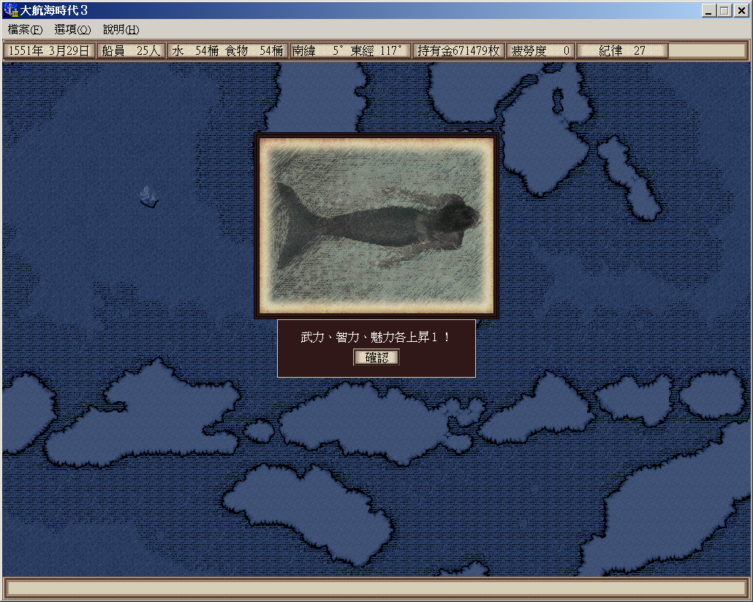Open the 選項 menu
753x602 pixels.
[72, 30]
